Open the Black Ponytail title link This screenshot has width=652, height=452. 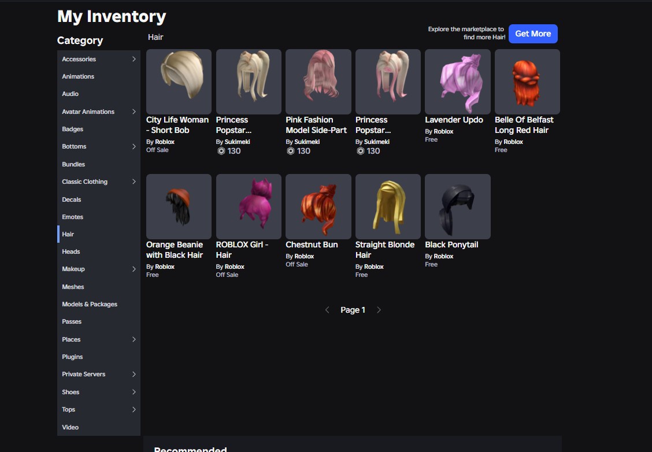(451, 245)
